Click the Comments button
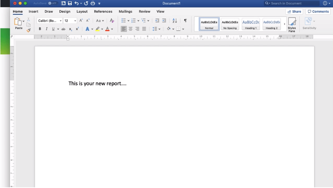Viewport: 333px width, 188px height. pyautogui.click(x=318, y=11)
